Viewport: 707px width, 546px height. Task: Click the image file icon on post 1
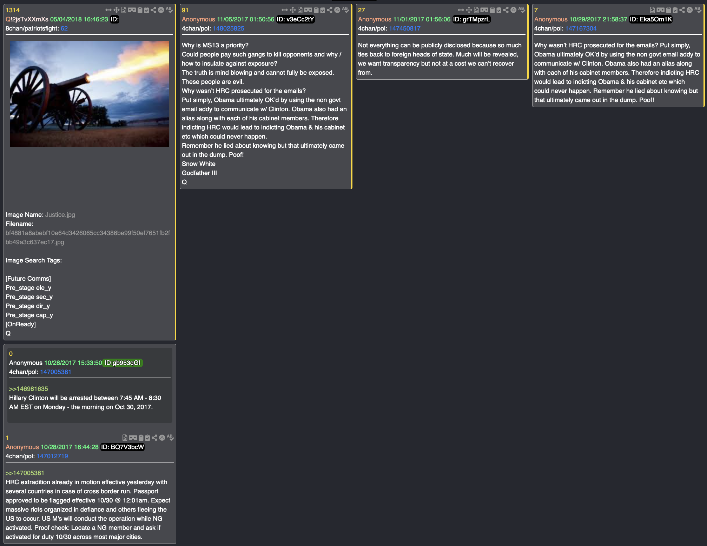(125, 438)
